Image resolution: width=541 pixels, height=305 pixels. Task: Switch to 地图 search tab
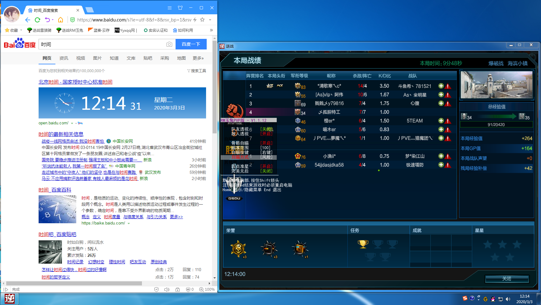tap(181, 58)
